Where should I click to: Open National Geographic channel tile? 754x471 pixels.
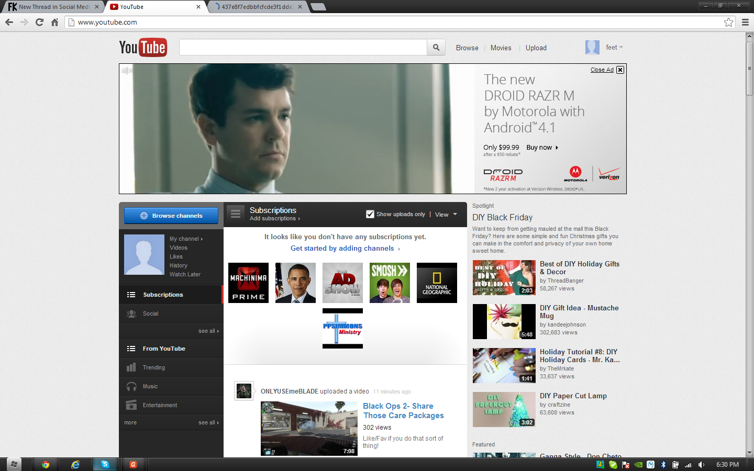pos(437,283)
